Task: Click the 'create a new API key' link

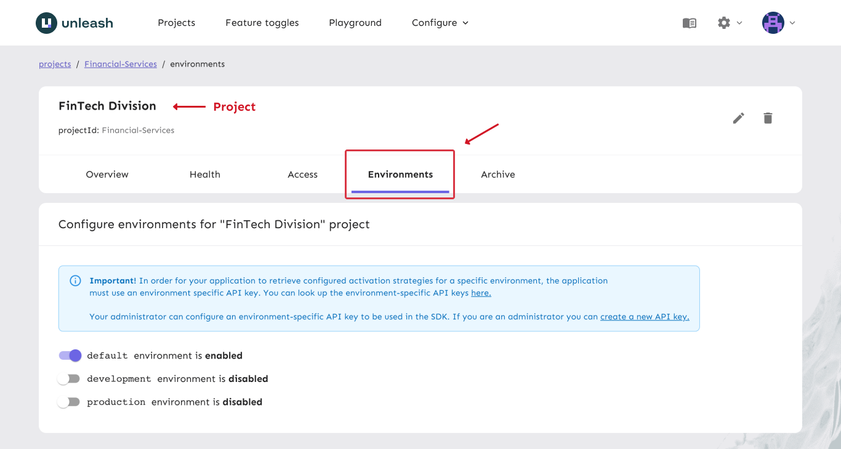Action: click(x=644, y=317)
